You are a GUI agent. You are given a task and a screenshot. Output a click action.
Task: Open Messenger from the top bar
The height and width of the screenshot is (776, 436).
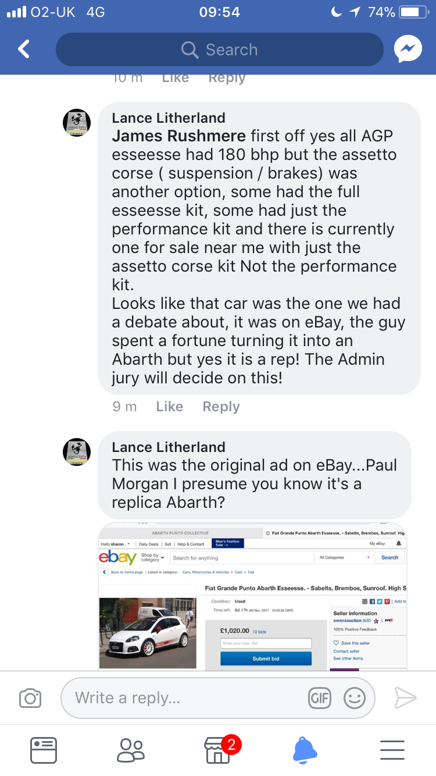(x=408, y=49)
